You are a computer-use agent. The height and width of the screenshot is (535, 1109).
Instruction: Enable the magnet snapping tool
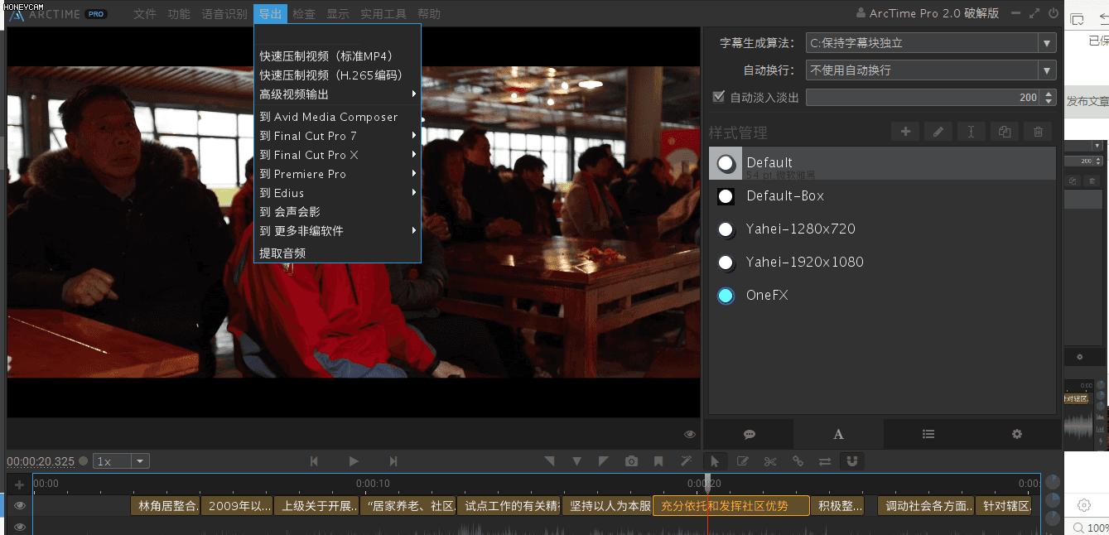tap(852, 460)
